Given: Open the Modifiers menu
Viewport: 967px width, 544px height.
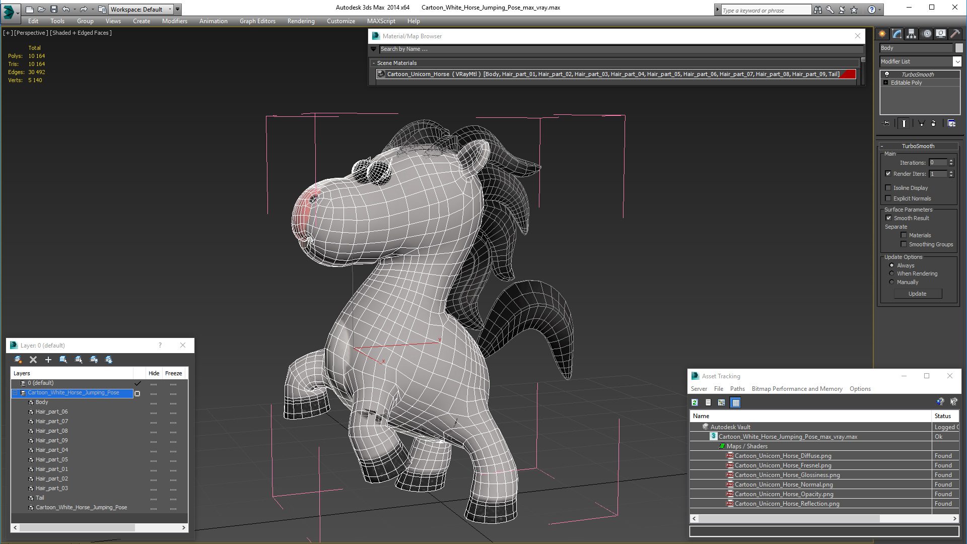Looking at the screenshot, I should (174, 21).
